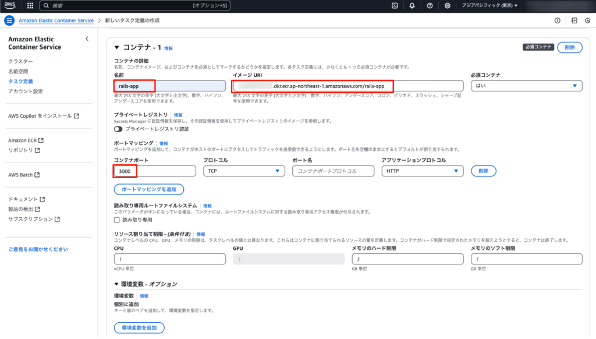Click the 環境変数を追加 button
Viewport: 596px width, 339px height.
pos(139,328)
